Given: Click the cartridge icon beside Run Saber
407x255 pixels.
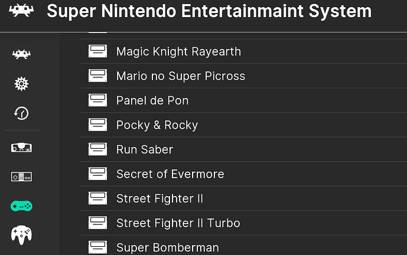Looking at the screenshot, I should click(97, 149).
